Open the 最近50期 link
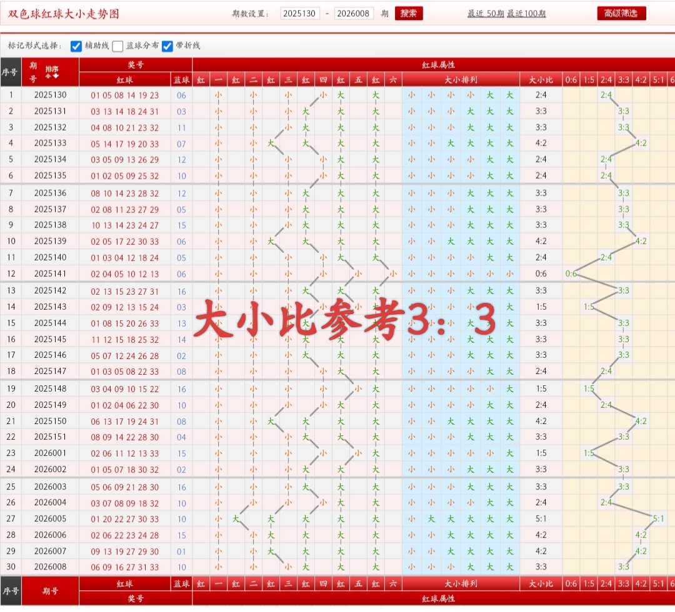Viewport: 675px width, 612px height. pyautogui.click(x=486, y=14)
